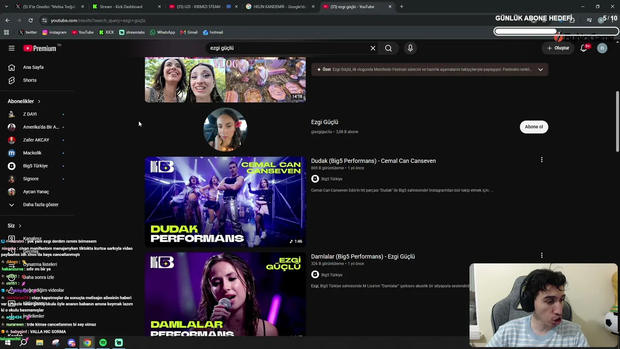The height and width of the screenshot is (349, 620).
Task: Open the Ezgi Güçlü channel profile picture
Action: [225, 129]
